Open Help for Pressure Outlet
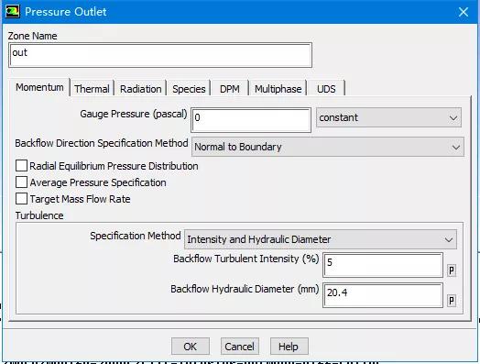 pos(289,347)
